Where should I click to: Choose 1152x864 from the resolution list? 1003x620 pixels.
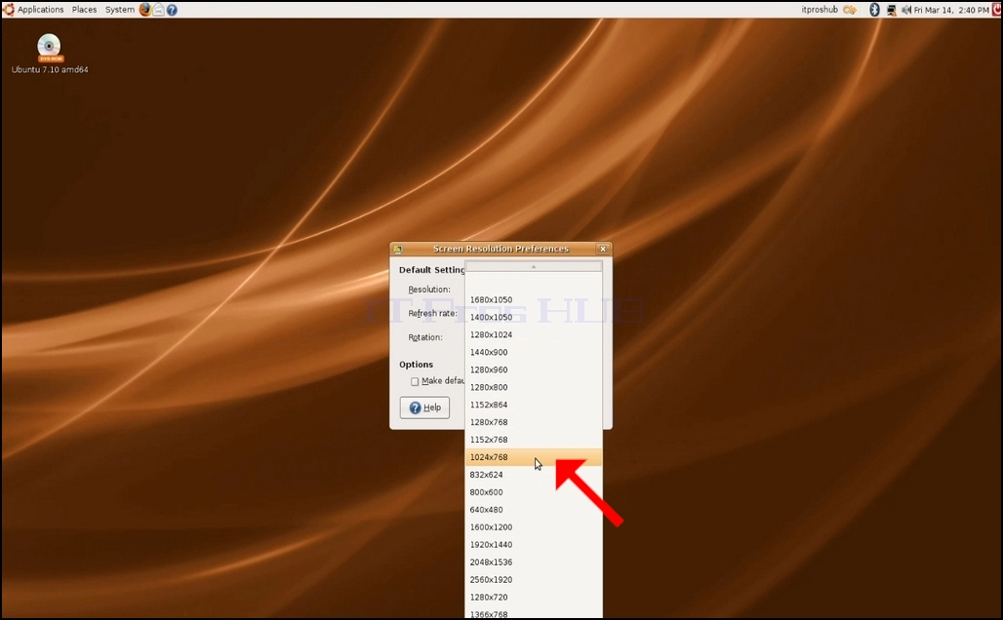[x=534, y=405]
